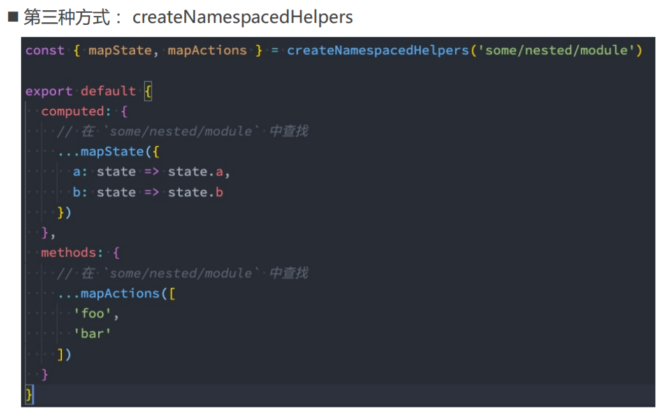This screenshot has height=412, width=666.
Task: Click the computed property key
Action: pos(72,111)
